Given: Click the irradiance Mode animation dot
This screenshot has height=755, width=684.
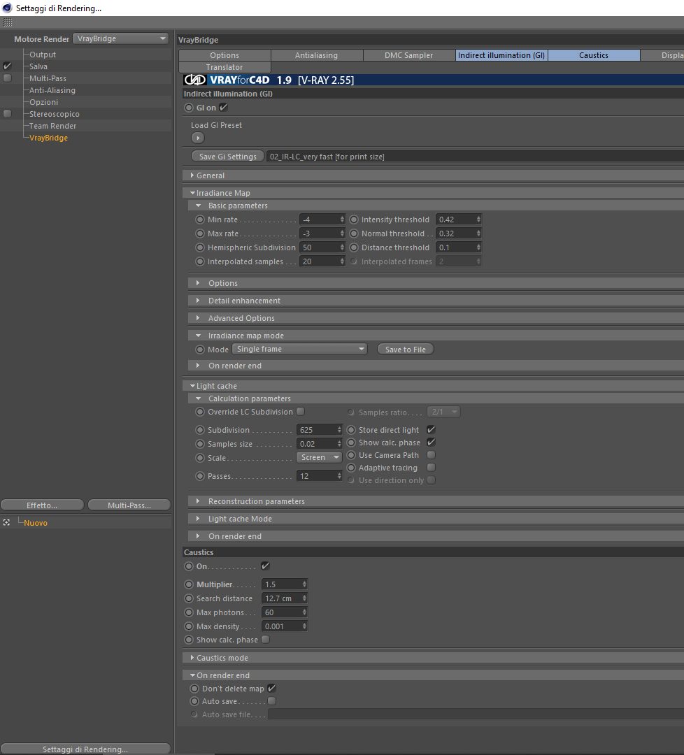Looking at the screenshot, I should 200,350.
